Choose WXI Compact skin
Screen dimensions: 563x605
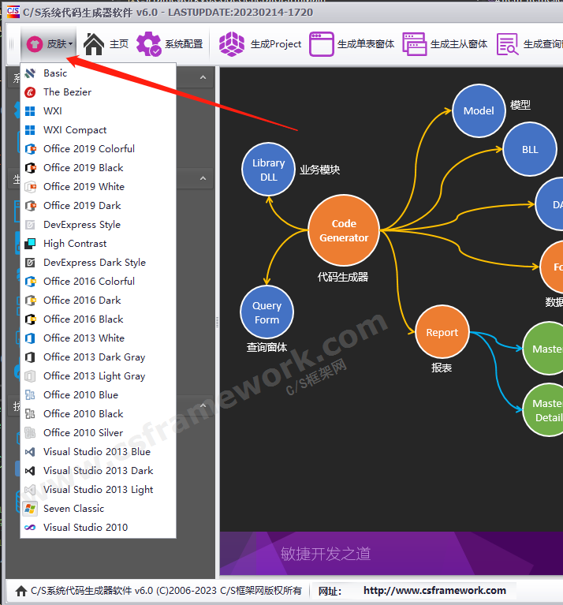point(74,130)
